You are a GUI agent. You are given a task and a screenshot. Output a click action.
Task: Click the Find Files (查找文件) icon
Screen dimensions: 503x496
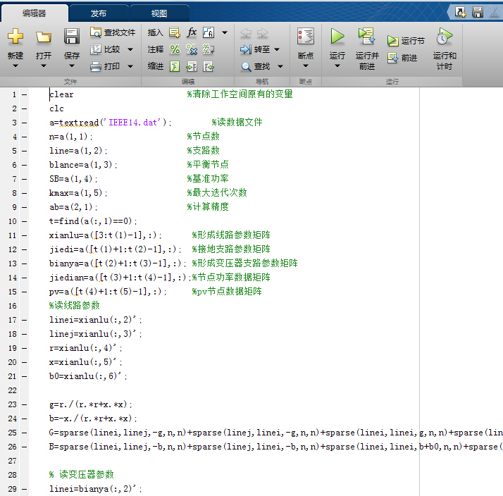click(96, 32)
